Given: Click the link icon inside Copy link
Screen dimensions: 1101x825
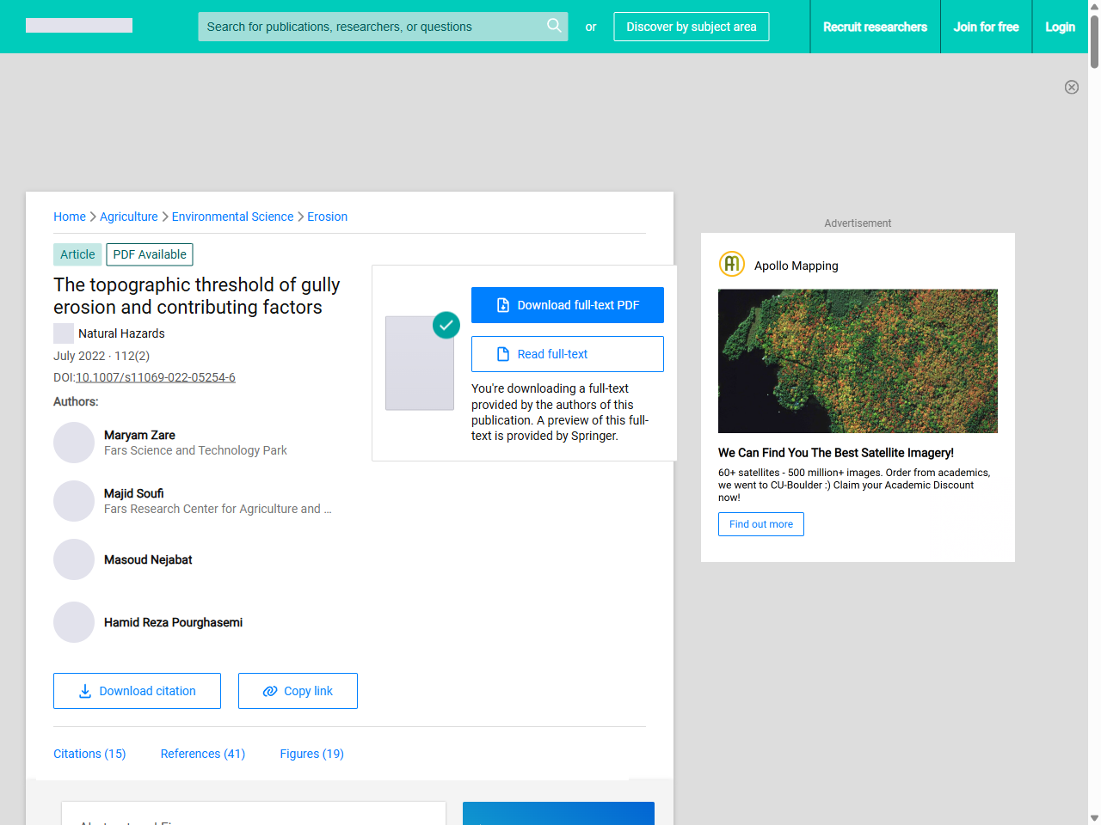Looking at the screenshot, I should point(270,691).
